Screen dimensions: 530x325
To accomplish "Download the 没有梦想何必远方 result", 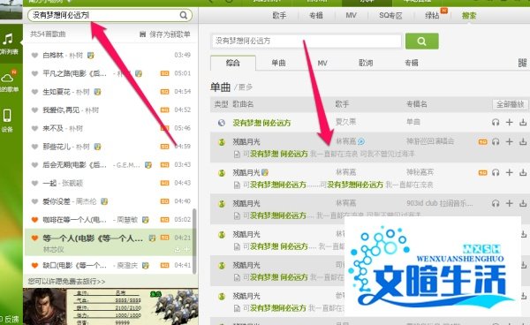I will pos(523,122).
